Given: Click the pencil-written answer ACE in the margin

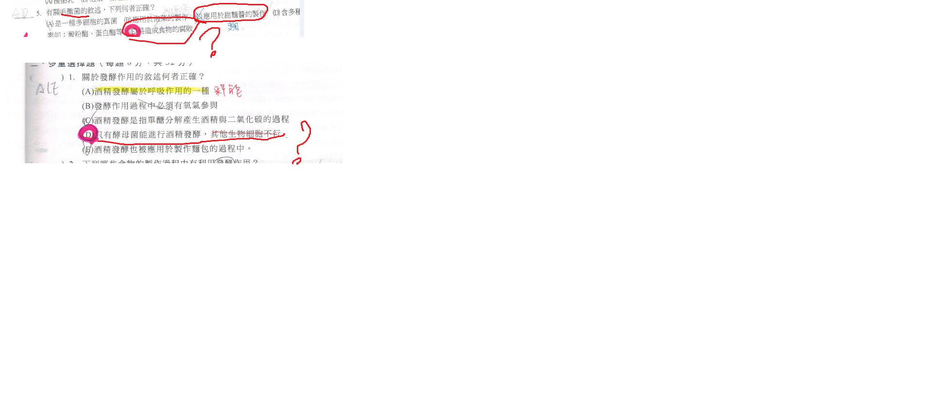Looking at the screenshot, I should [x=47, y=88].
